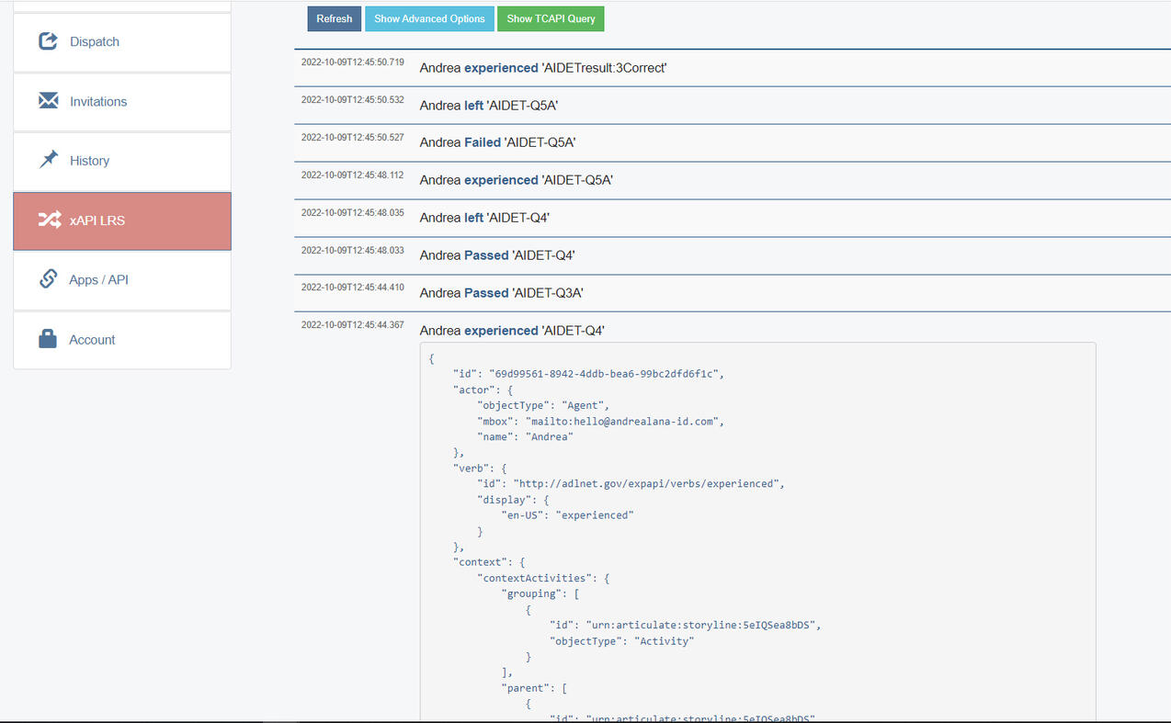Click the Invitations envelope icon

[x=48, y=100]
